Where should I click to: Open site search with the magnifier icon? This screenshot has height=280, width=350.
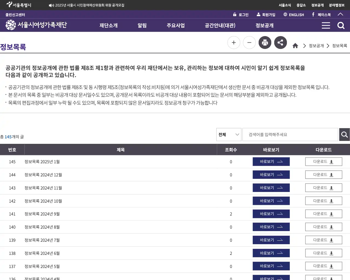tap(341, 25)
